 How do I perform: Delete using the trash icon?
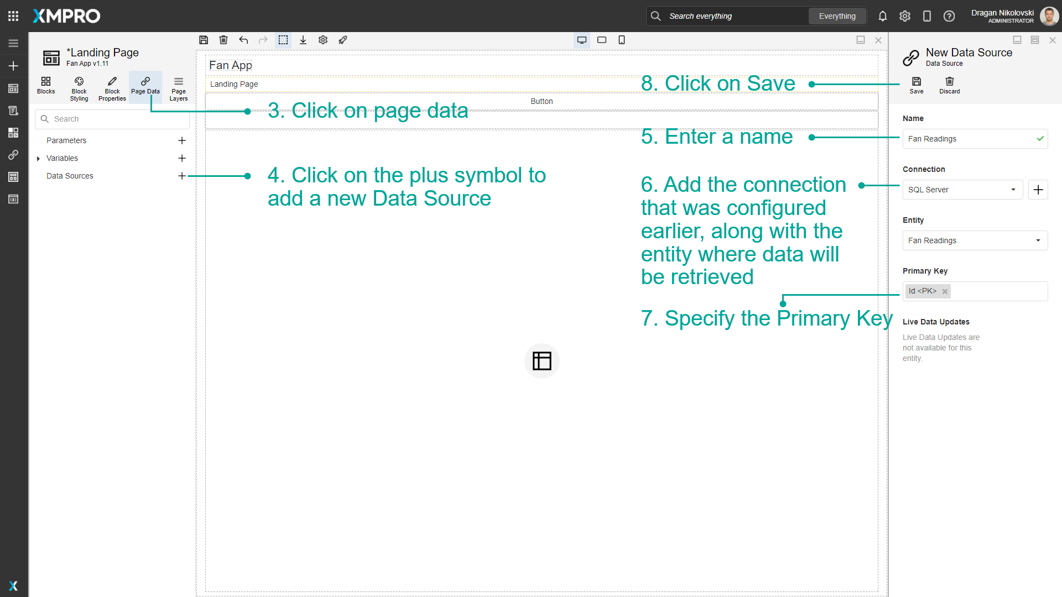click(223, 40)
